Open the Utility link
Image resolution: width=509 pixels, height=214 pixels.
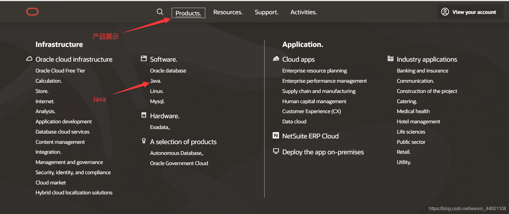(x=404, y=162)
